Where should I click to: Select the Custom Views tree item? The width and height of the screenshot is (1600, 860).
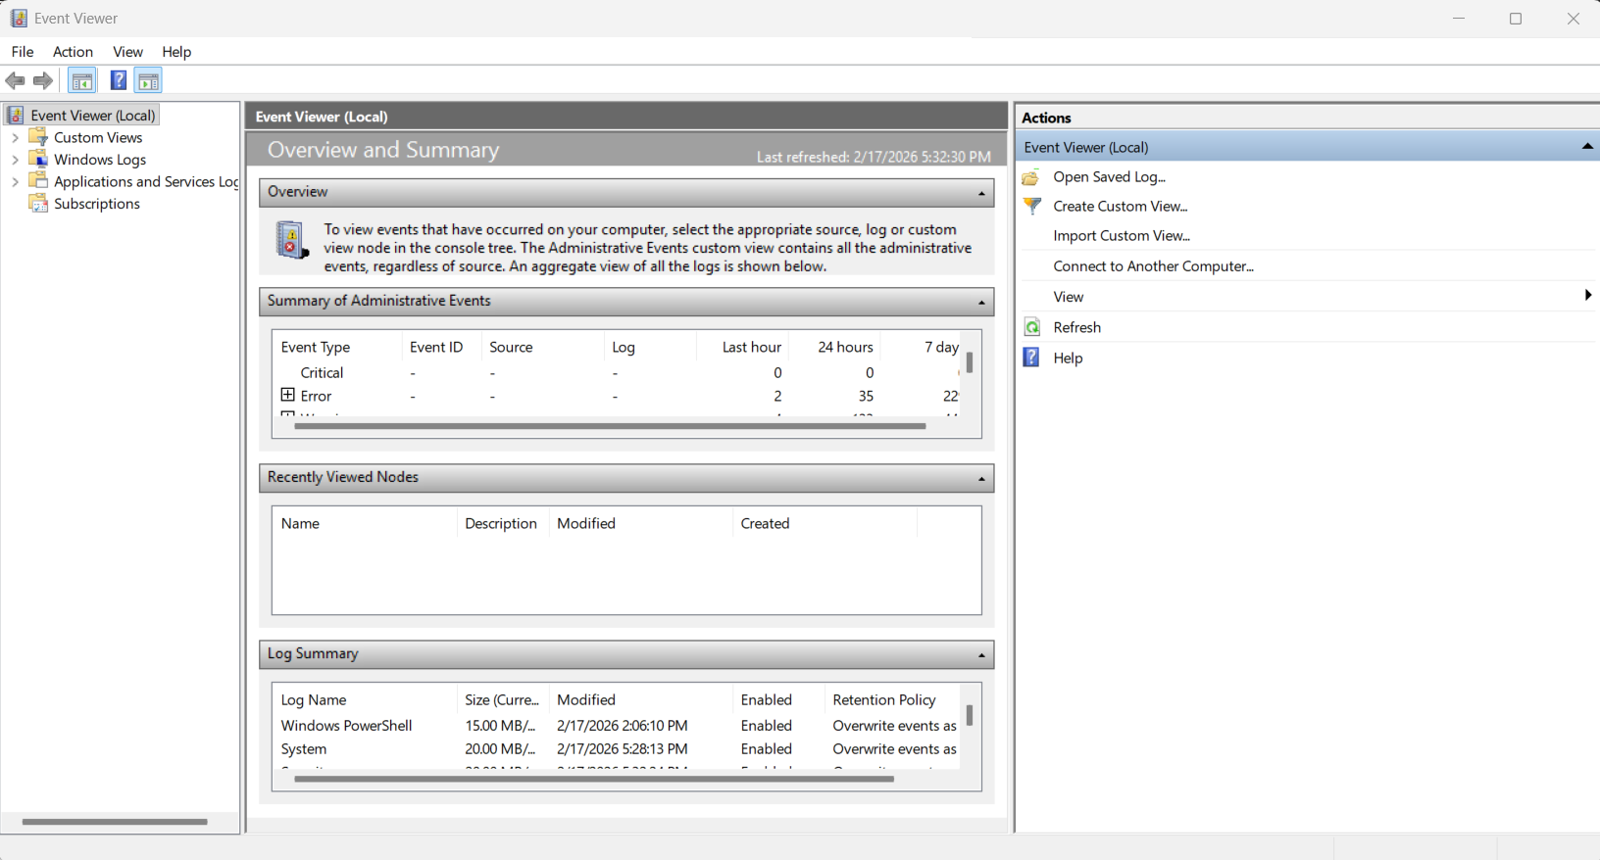98,138
